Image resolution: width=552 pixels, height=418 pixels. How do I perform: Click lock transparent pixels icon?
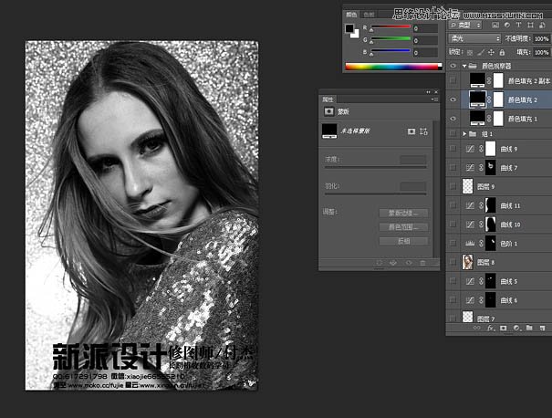click(x=470, y=52)
